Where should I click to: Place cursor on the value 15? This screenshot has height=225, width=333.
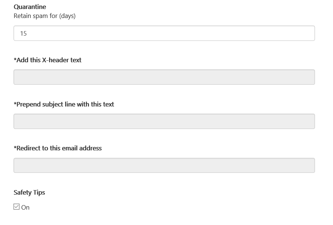point(23,33)
